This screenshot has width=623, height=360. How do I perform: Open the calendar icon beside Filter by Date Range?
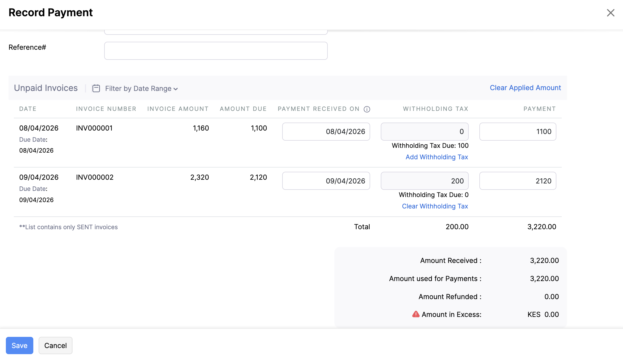click(x=96, y=88)
